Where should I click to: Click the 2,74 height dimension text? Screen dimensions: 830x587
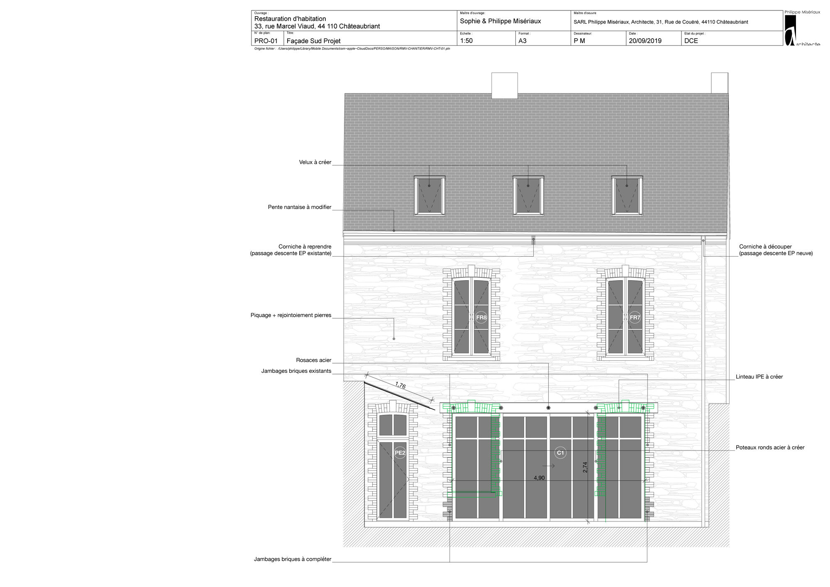pyautogui.click(x=585, y=467)
